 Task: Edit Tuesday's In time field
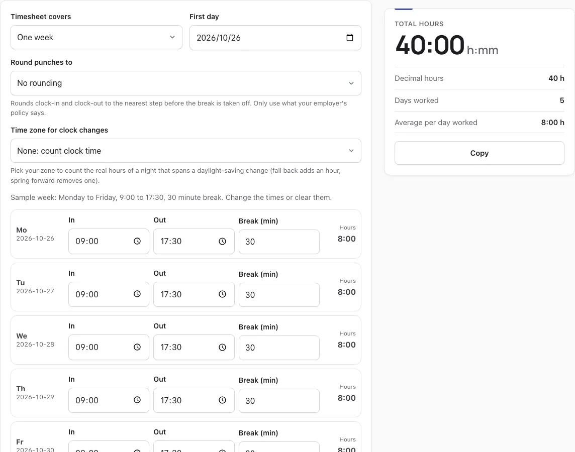(109, 294)
